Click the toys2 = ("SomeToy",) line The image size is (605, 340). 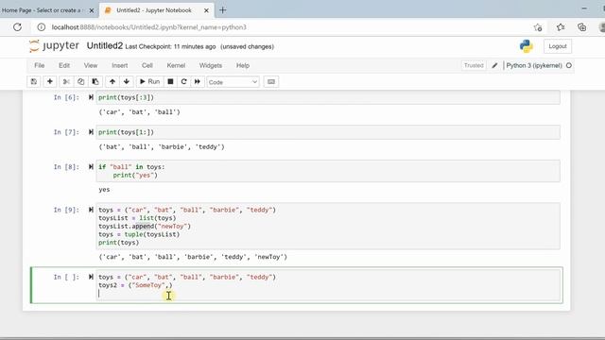pos(135,285)
